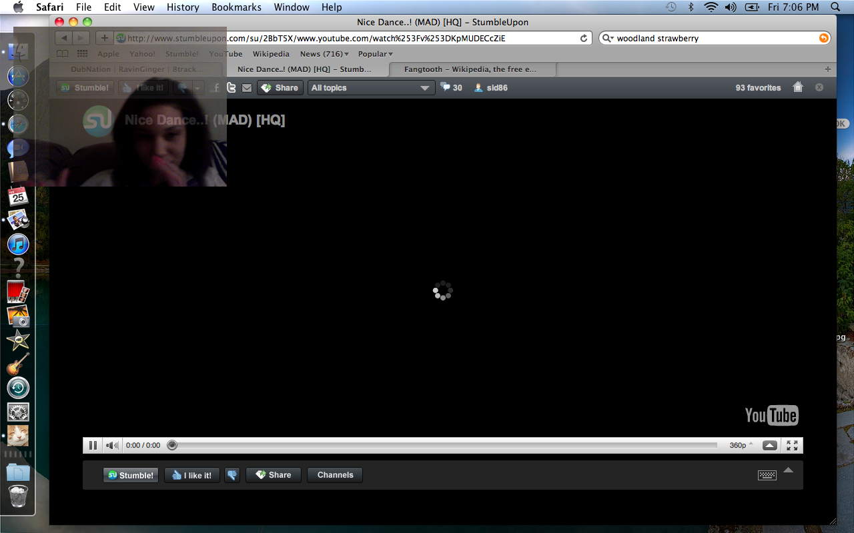Open the History menu
The image size is (854, 533).
183,7
